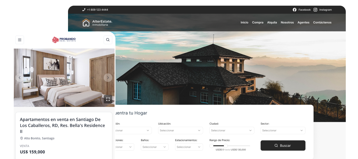The width and height of the screenshot is (358, 159).
Task: Open the hamburger menu in Probando mobile view
Action: (20, 40)
